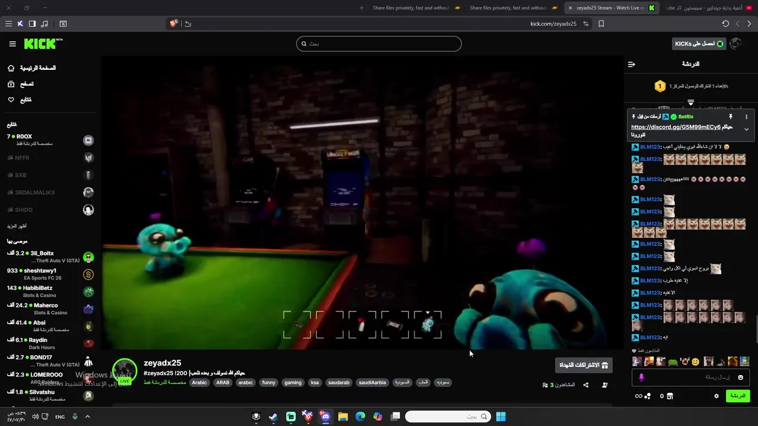The width and height of the screenshot is (758, 426).
Task: Expand the pinned message down chevron
Action: pos(746,129)
